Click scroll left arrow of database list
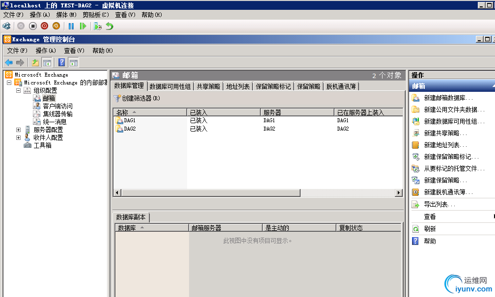The width and height of the screenshot is (495, 297). [117, 192]
